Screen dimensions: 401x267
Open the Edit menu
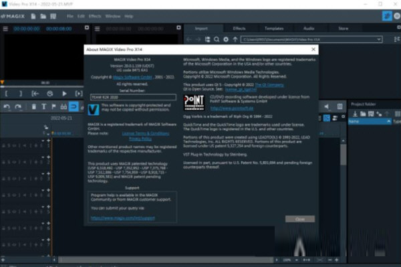coord(81,16)
